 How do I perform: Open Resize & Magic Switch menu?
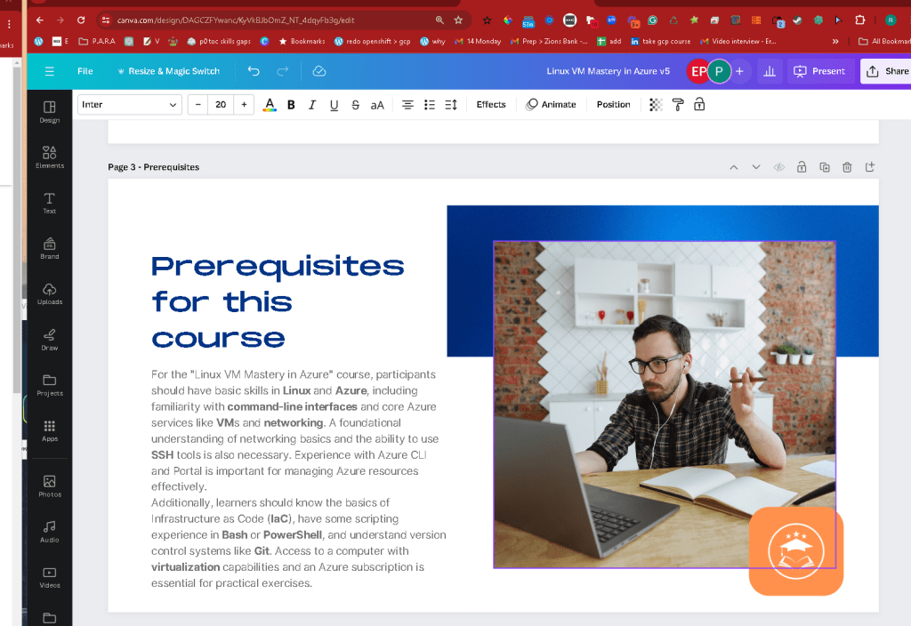pyautogui.click(x=168, y=71)
